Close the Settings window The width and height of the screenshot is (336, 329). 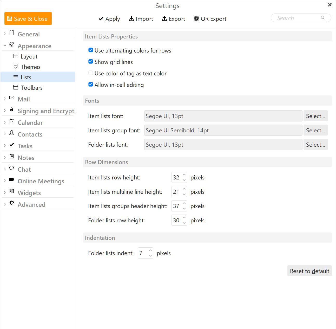coord(330,5)
